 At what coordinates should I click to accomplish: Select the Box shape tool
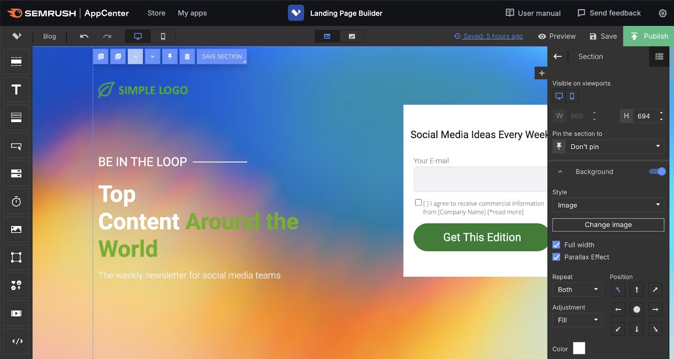(x=16, y=257)
